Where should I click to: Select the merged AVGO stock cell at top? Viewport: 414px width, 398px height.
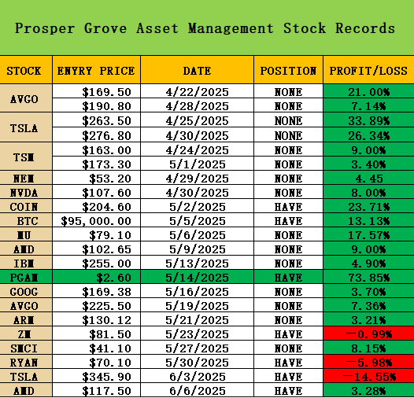coord(26,98)
